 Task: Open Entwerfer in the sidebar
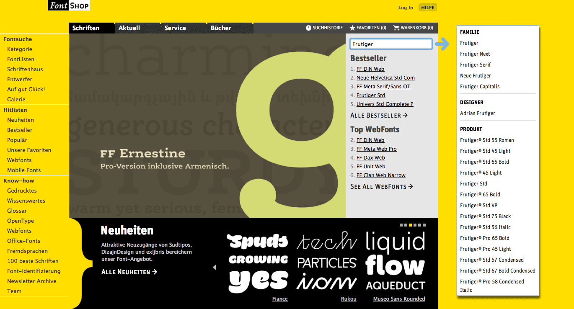(x=20, y=80)
